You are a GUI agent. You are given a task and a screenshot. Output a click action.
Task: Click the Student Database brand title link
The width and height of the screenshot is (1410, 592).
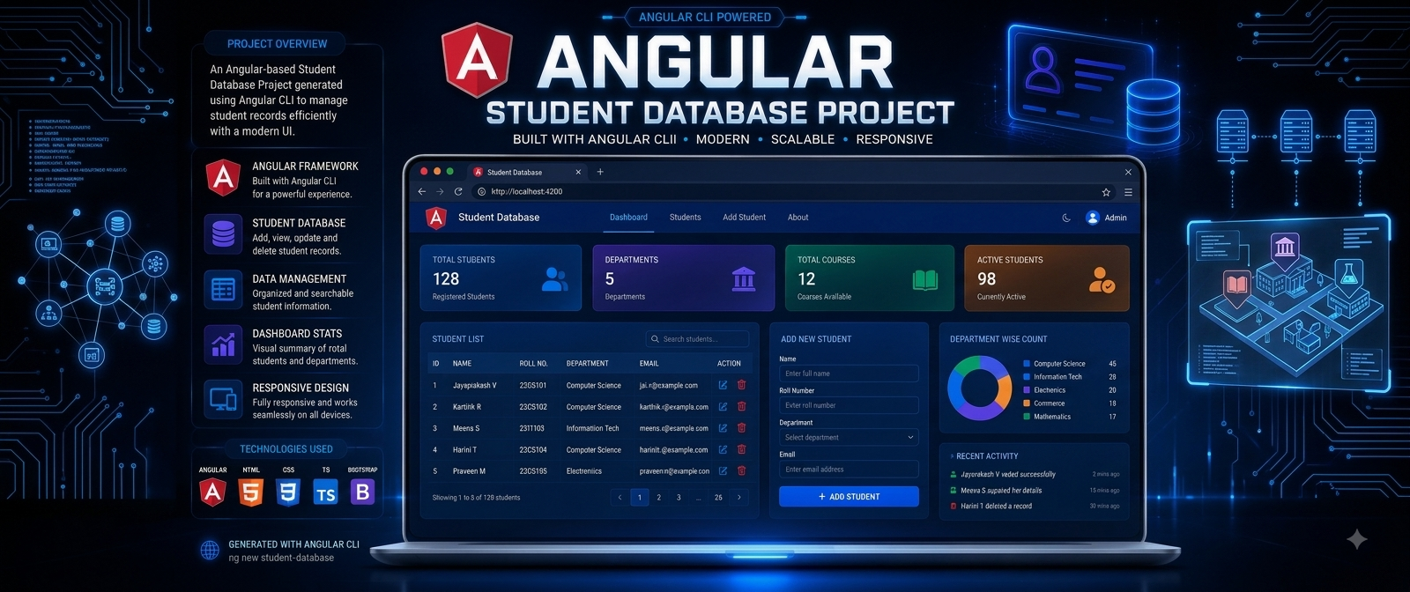499,218
